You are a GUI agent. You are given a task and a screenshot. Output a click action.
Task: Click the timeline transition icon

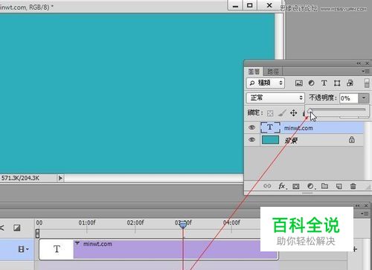17,228
